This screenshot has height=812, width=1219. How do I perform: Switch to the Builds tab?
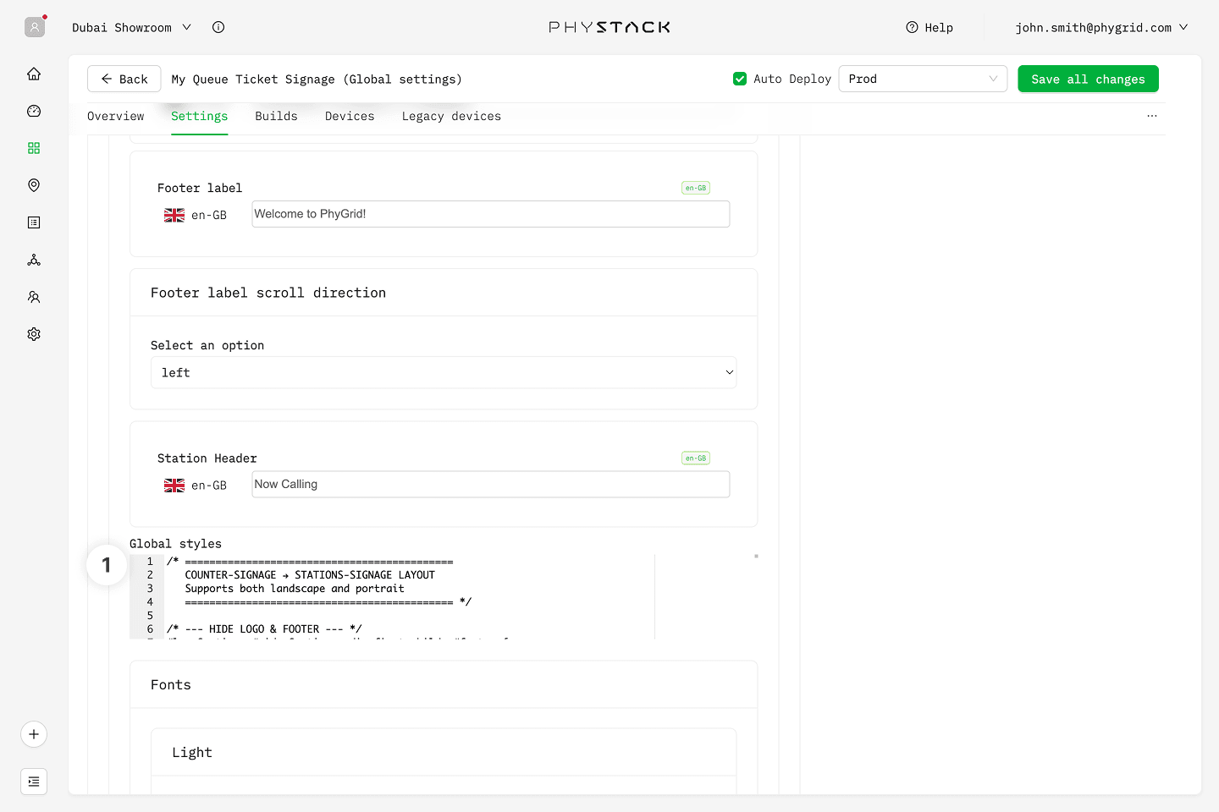[x=276, y=117]
